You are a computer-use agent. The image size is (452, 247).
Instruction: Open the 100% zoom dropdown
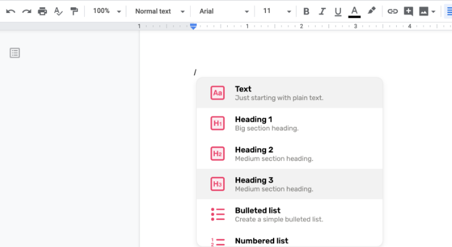(x=107, y=11)
